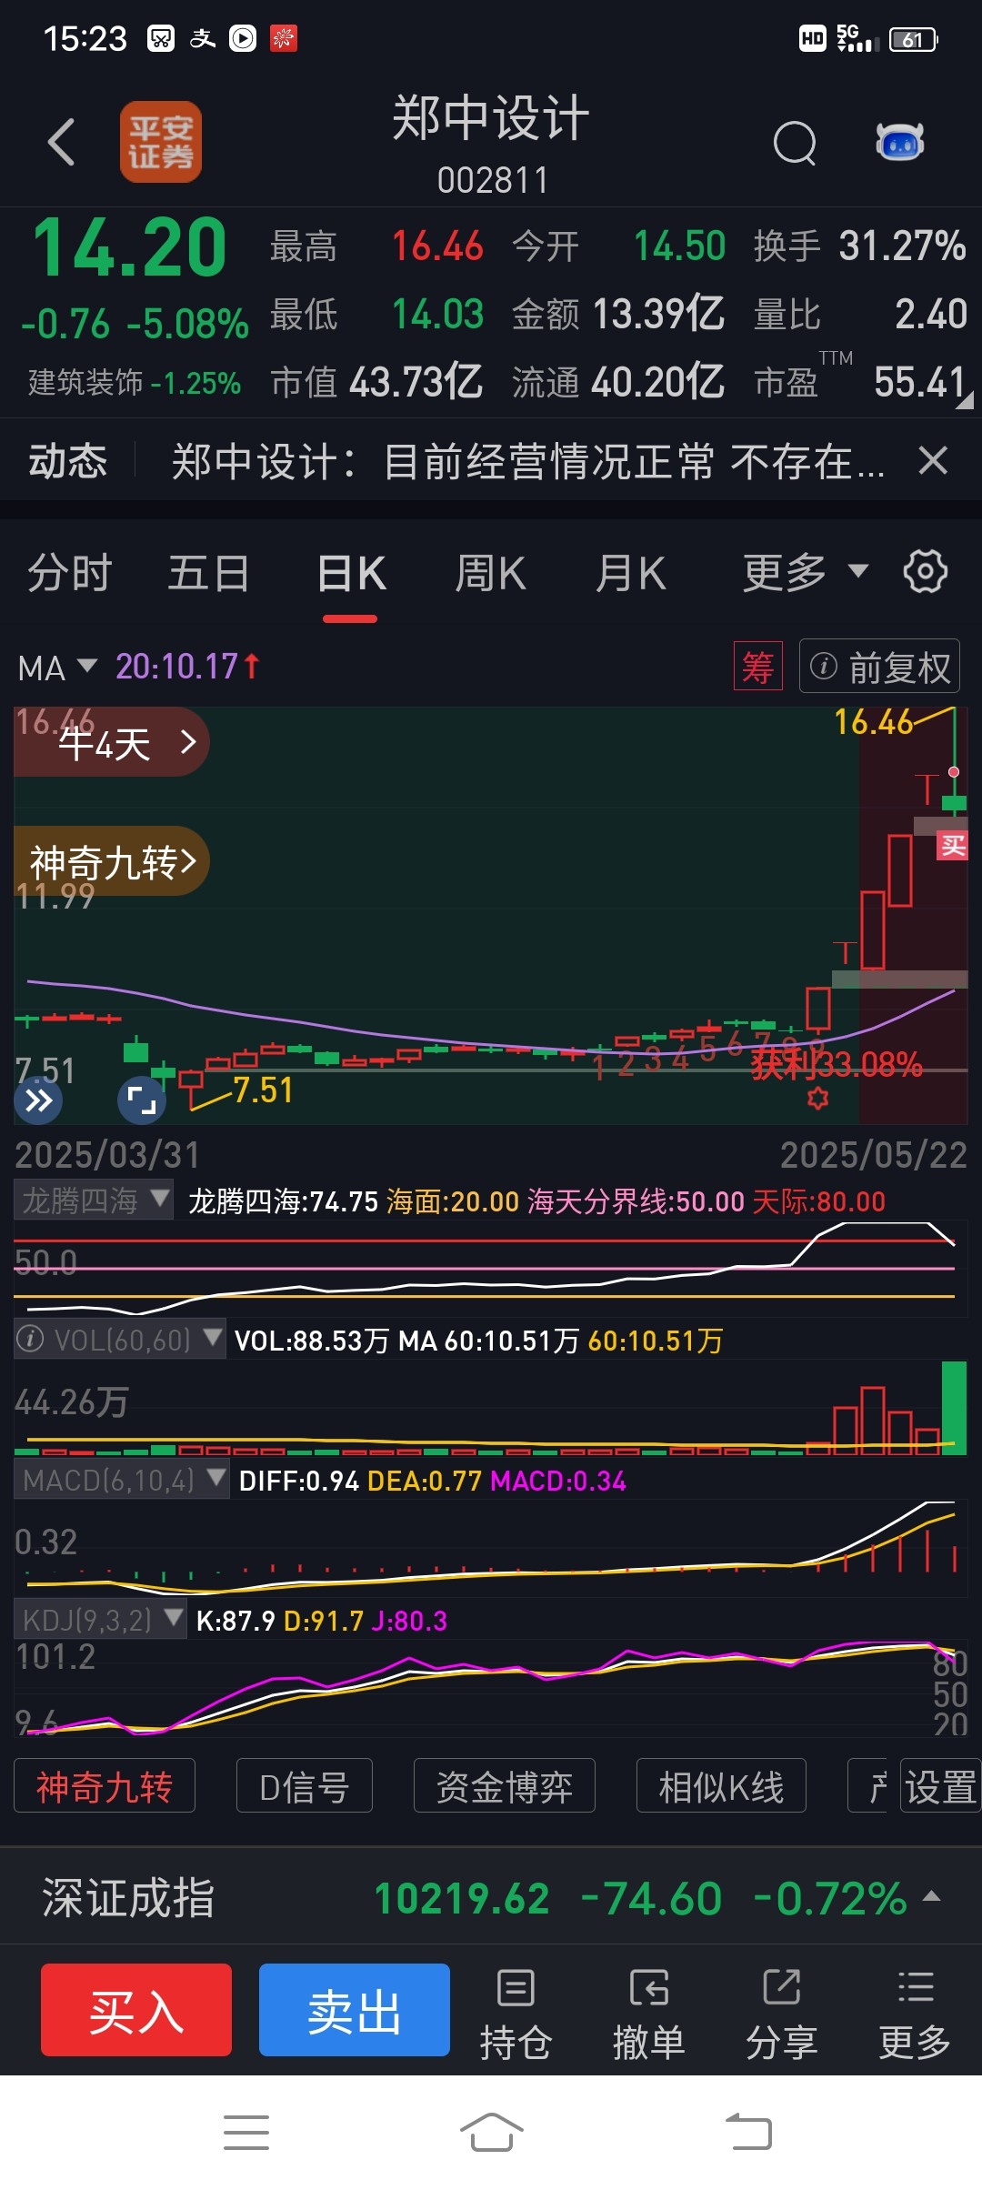This screenshot has height=2190, width=982.
Task: Open indicator 设置 button
Action: 940,1787
